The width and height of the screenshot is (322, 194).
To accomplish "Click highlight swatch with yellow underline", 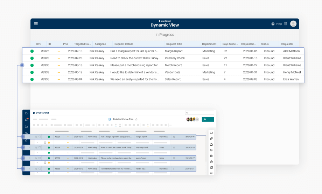I will 148,125.
